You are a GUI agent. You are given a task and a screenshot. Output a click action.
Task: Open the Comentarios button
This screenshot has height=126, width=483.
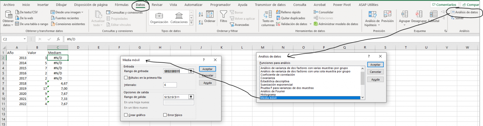444,5
